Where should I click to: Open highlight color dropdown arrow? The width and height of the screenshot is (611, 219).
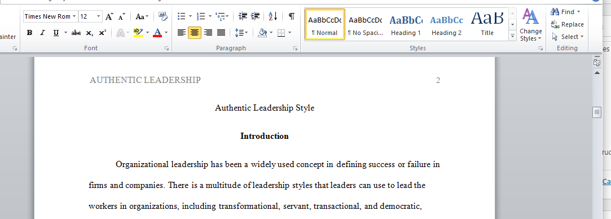point(147,33)
